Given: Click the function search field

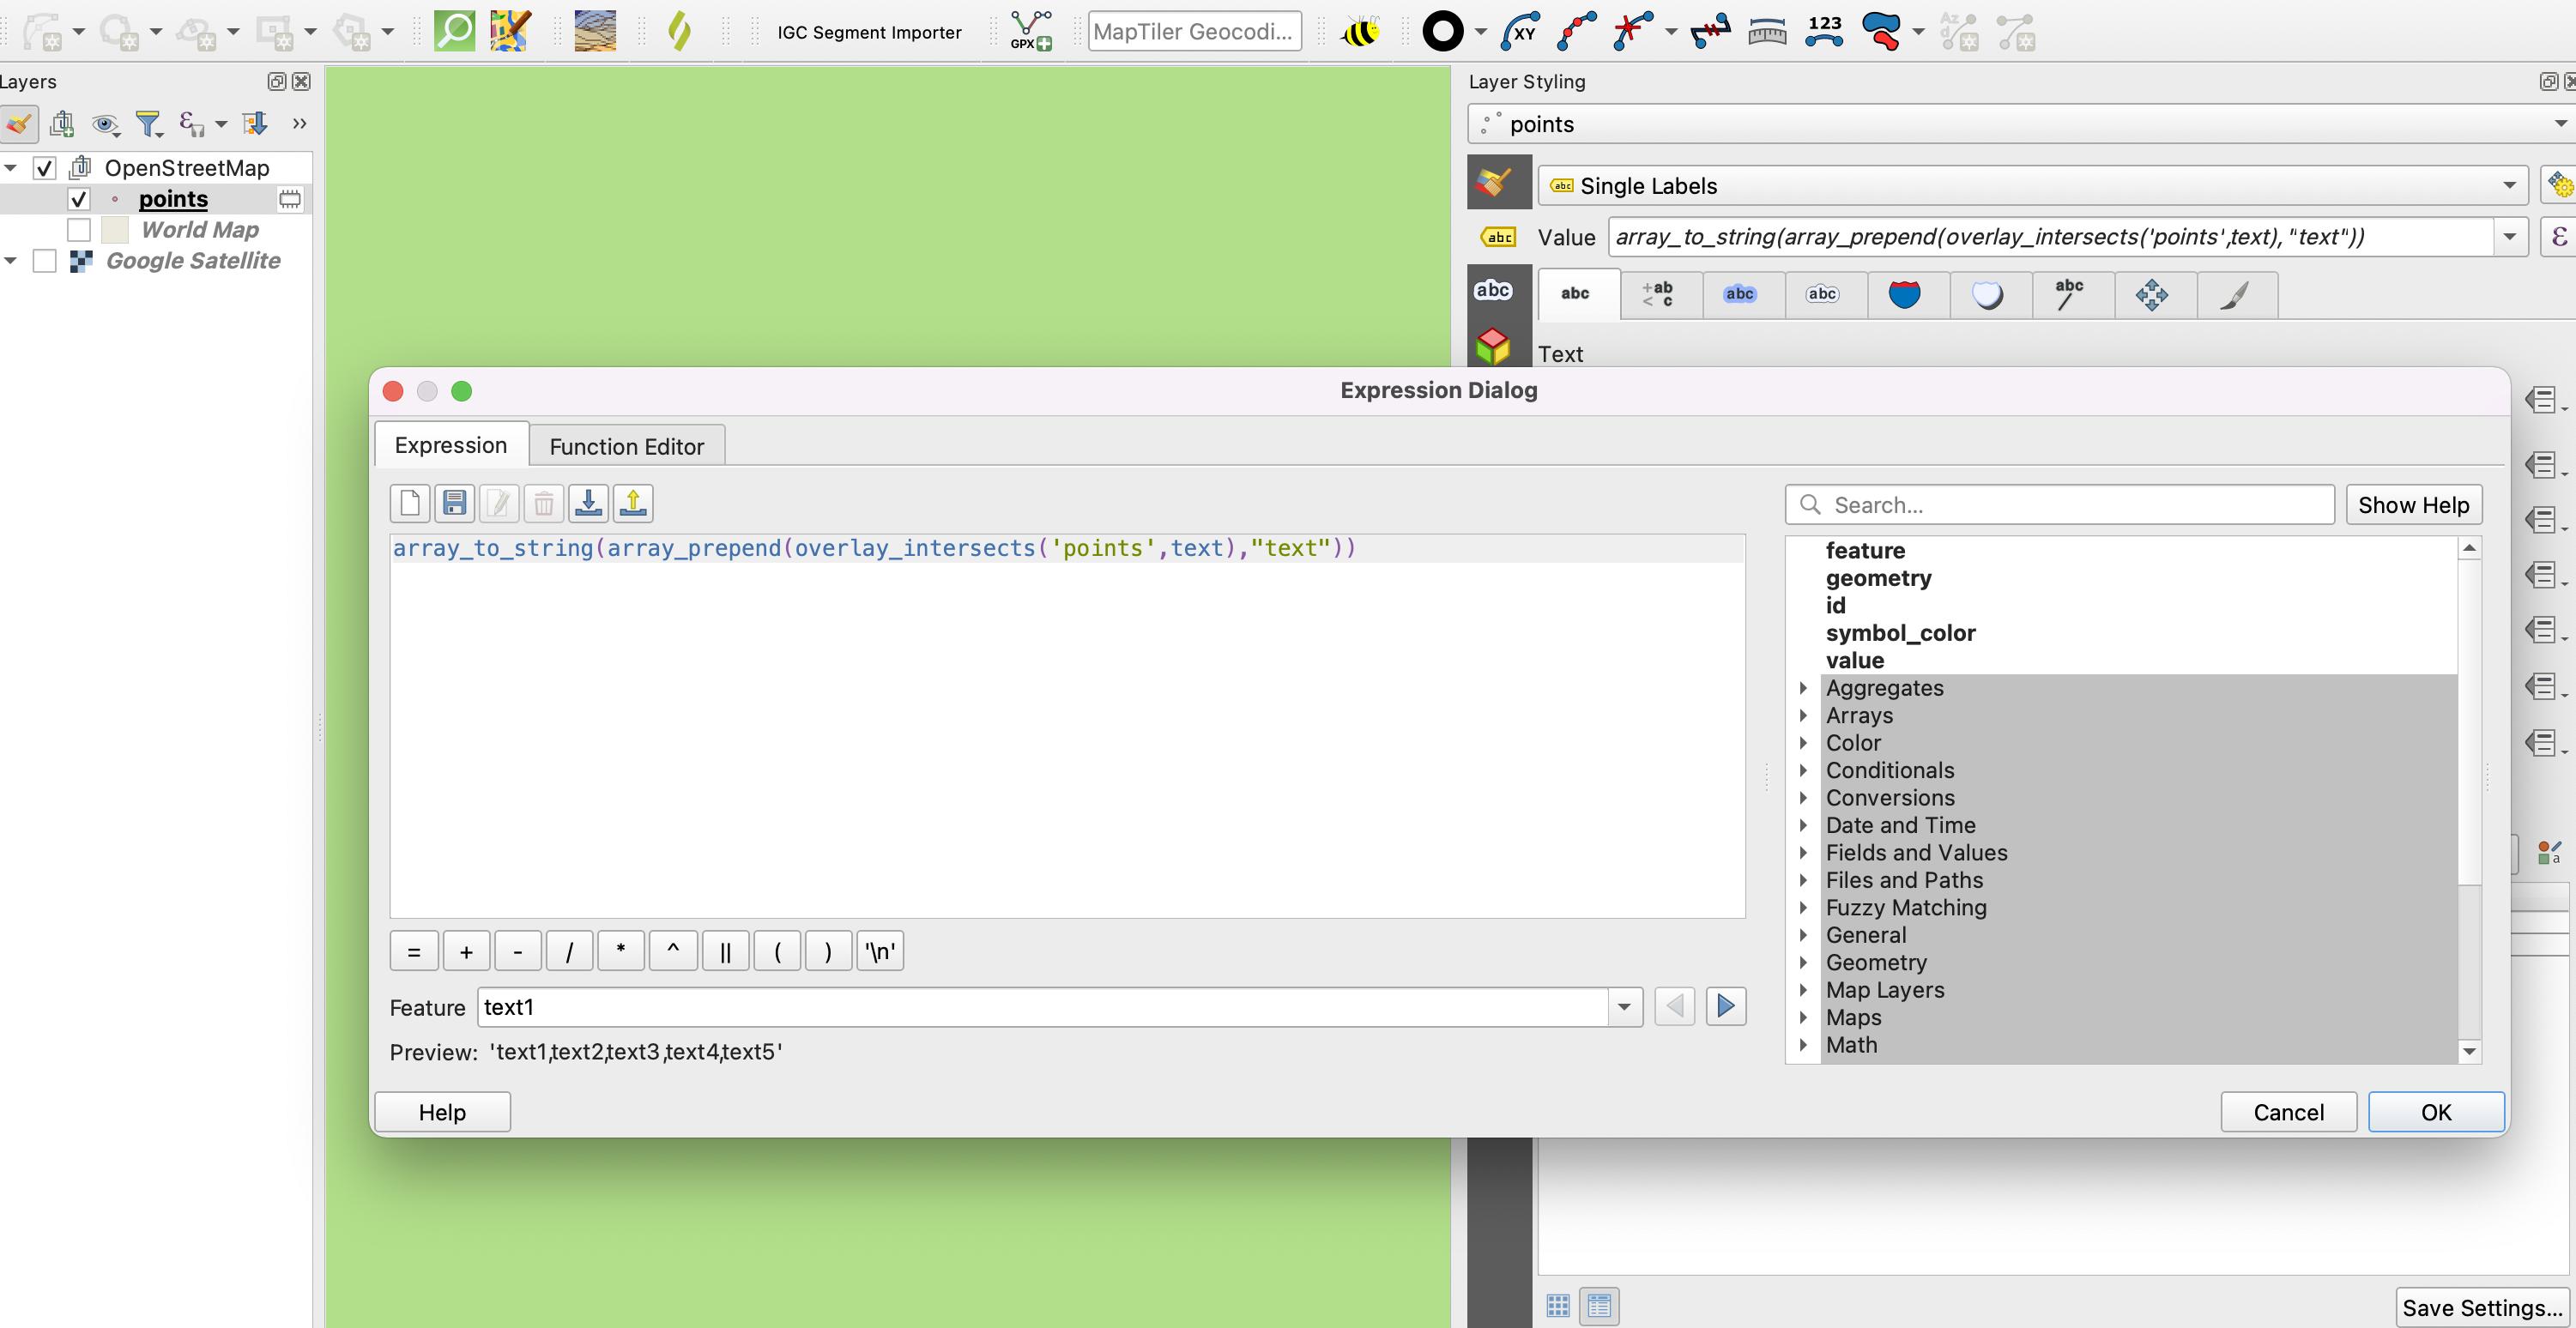Looking at the screenshot, I should 2059,505.
